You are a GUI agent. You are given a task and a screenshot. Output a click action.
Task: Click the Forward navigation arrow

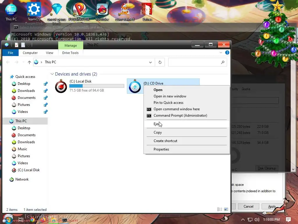click(x=17, y=62)
